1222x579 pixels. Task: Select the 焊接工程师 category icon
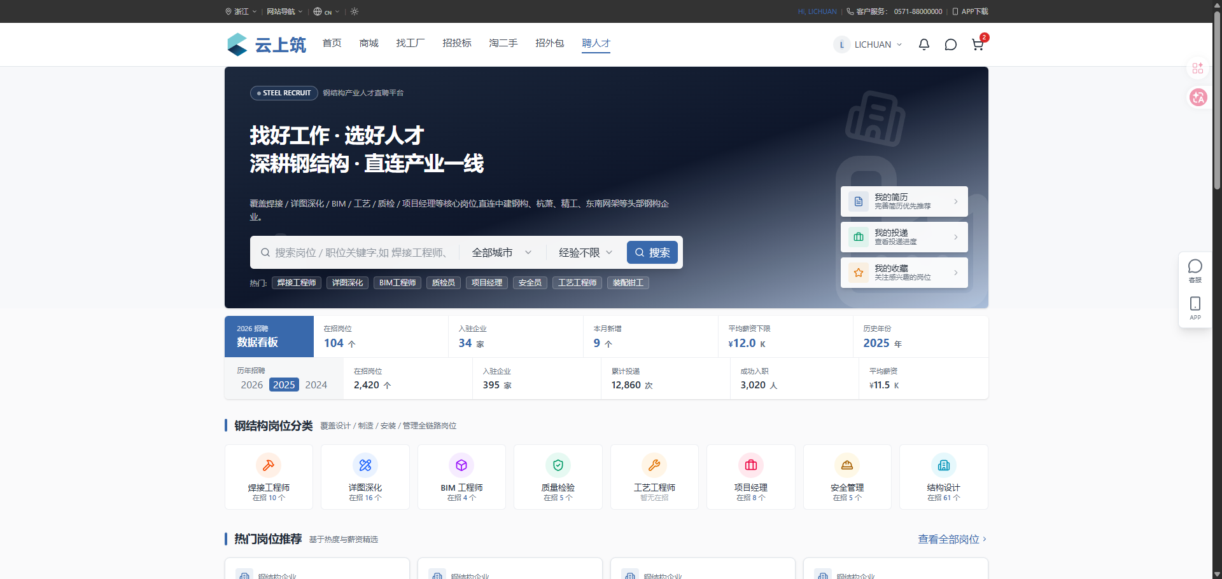(x=269, y=465)
